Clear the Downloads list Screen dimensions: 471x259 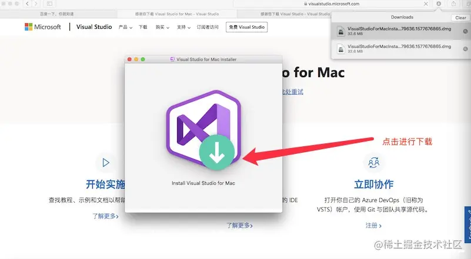pos(460,18)
